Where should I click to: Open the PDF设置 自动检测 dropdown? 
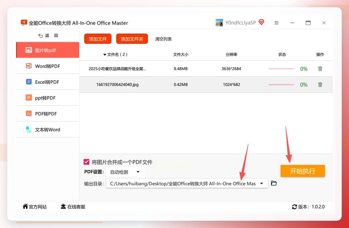point(125,172)
